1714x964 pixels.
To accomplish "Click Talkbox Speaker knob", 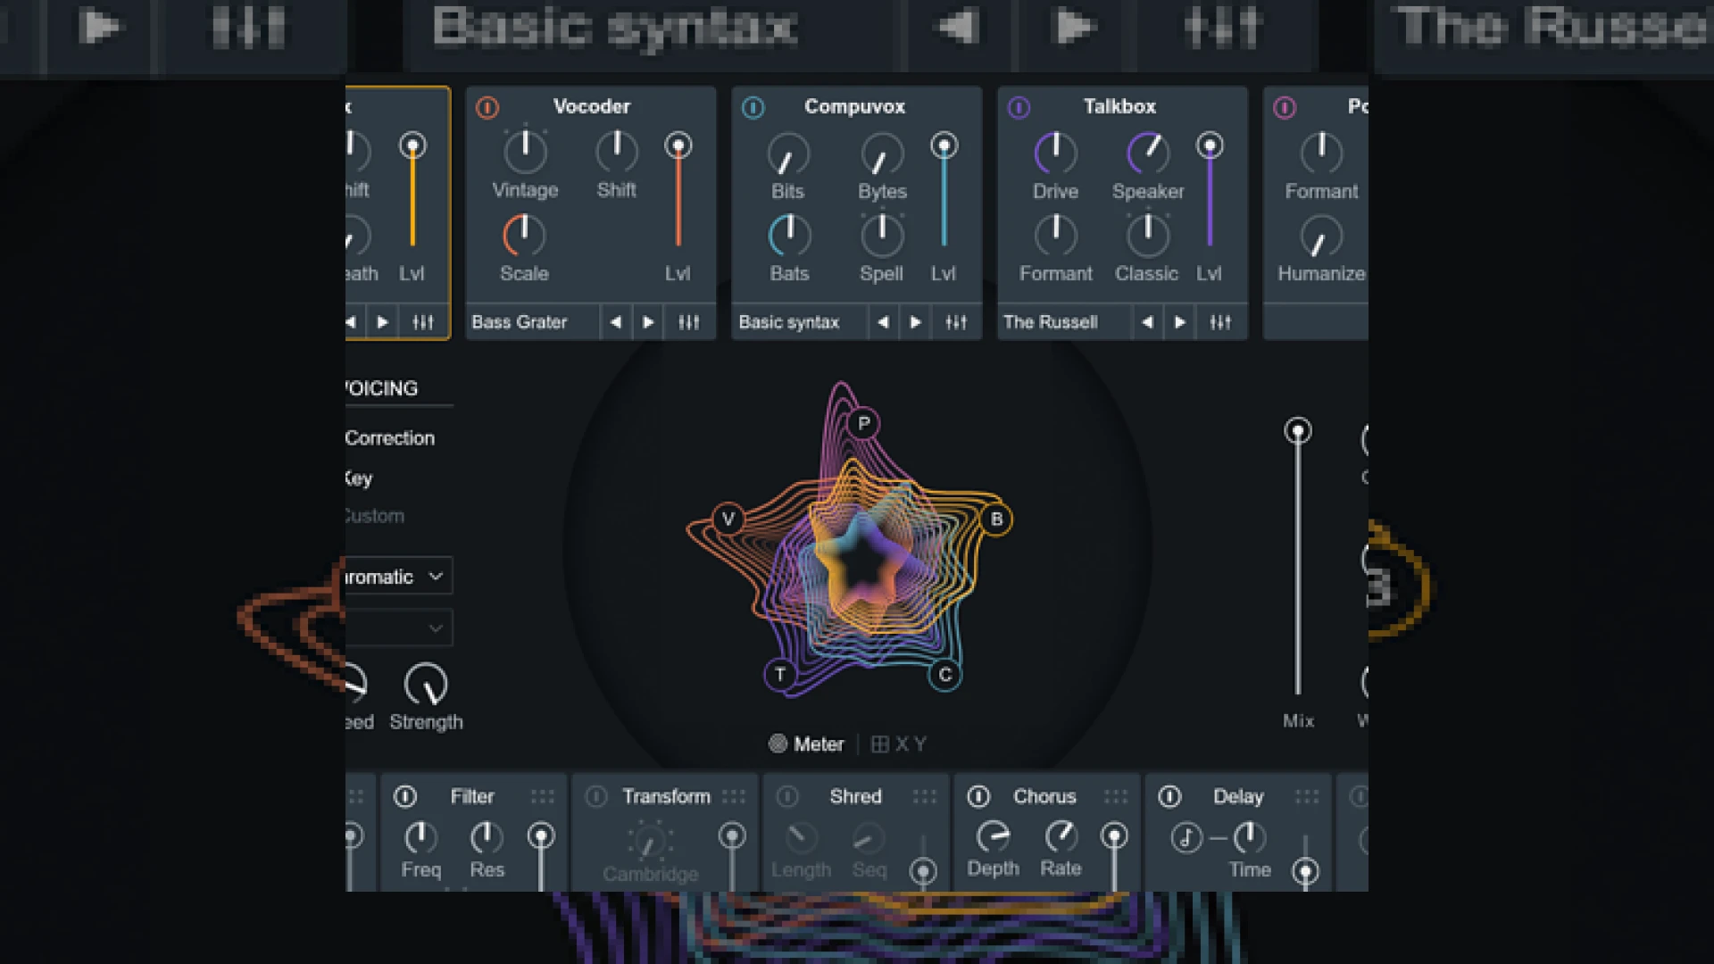I will pos(1148,153).
